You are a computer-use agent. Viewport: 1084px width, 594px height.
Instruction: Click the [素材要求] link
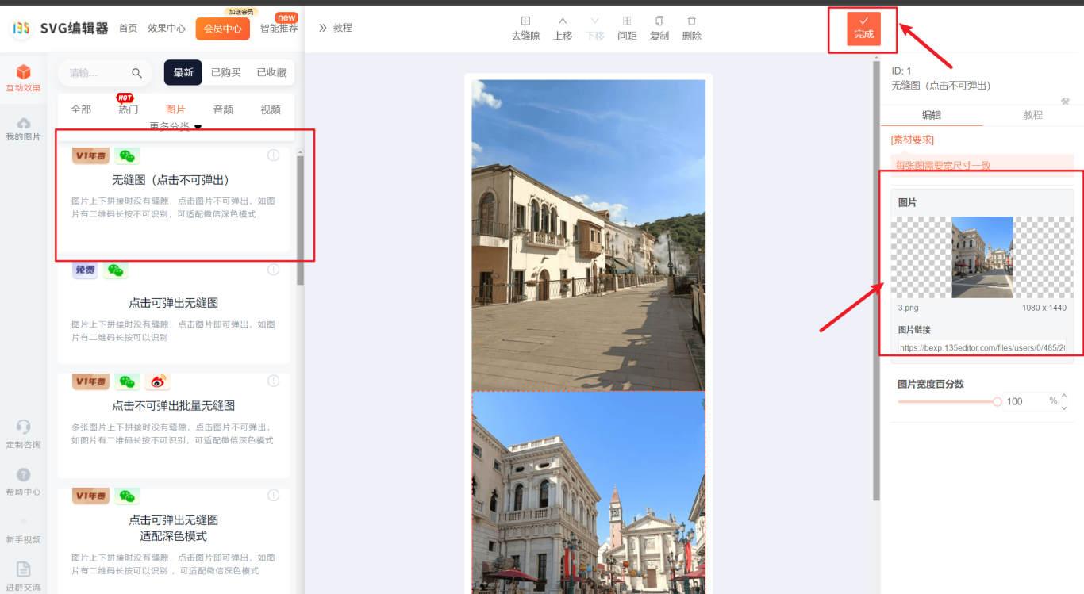pos(913,140)
